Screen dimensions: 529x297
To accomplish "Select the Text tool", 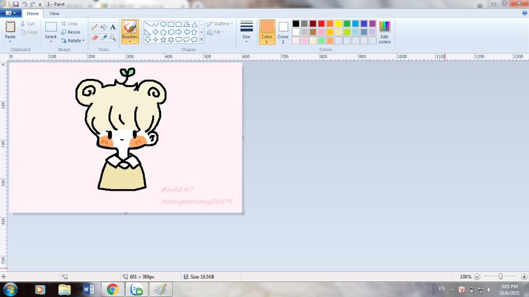I will pos(113,27).
